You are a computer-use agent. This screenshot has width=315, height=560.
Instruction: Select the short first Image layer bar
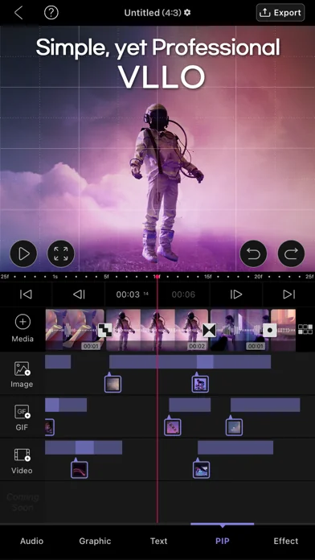click(58, 362)
